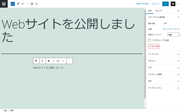Switch to the ブロック tab
This screenshot has height=112, width=182.
tap(158, 11)
